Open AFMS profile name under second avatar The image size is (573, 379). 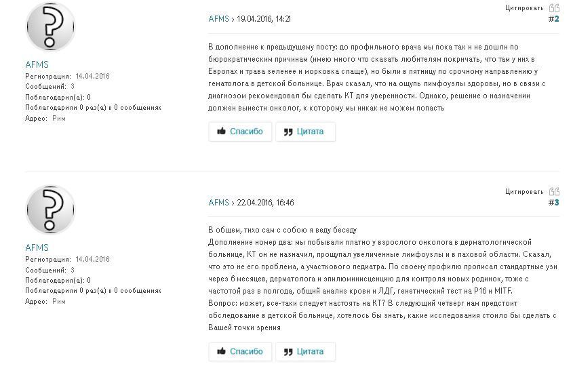click(x=37, y=247)
